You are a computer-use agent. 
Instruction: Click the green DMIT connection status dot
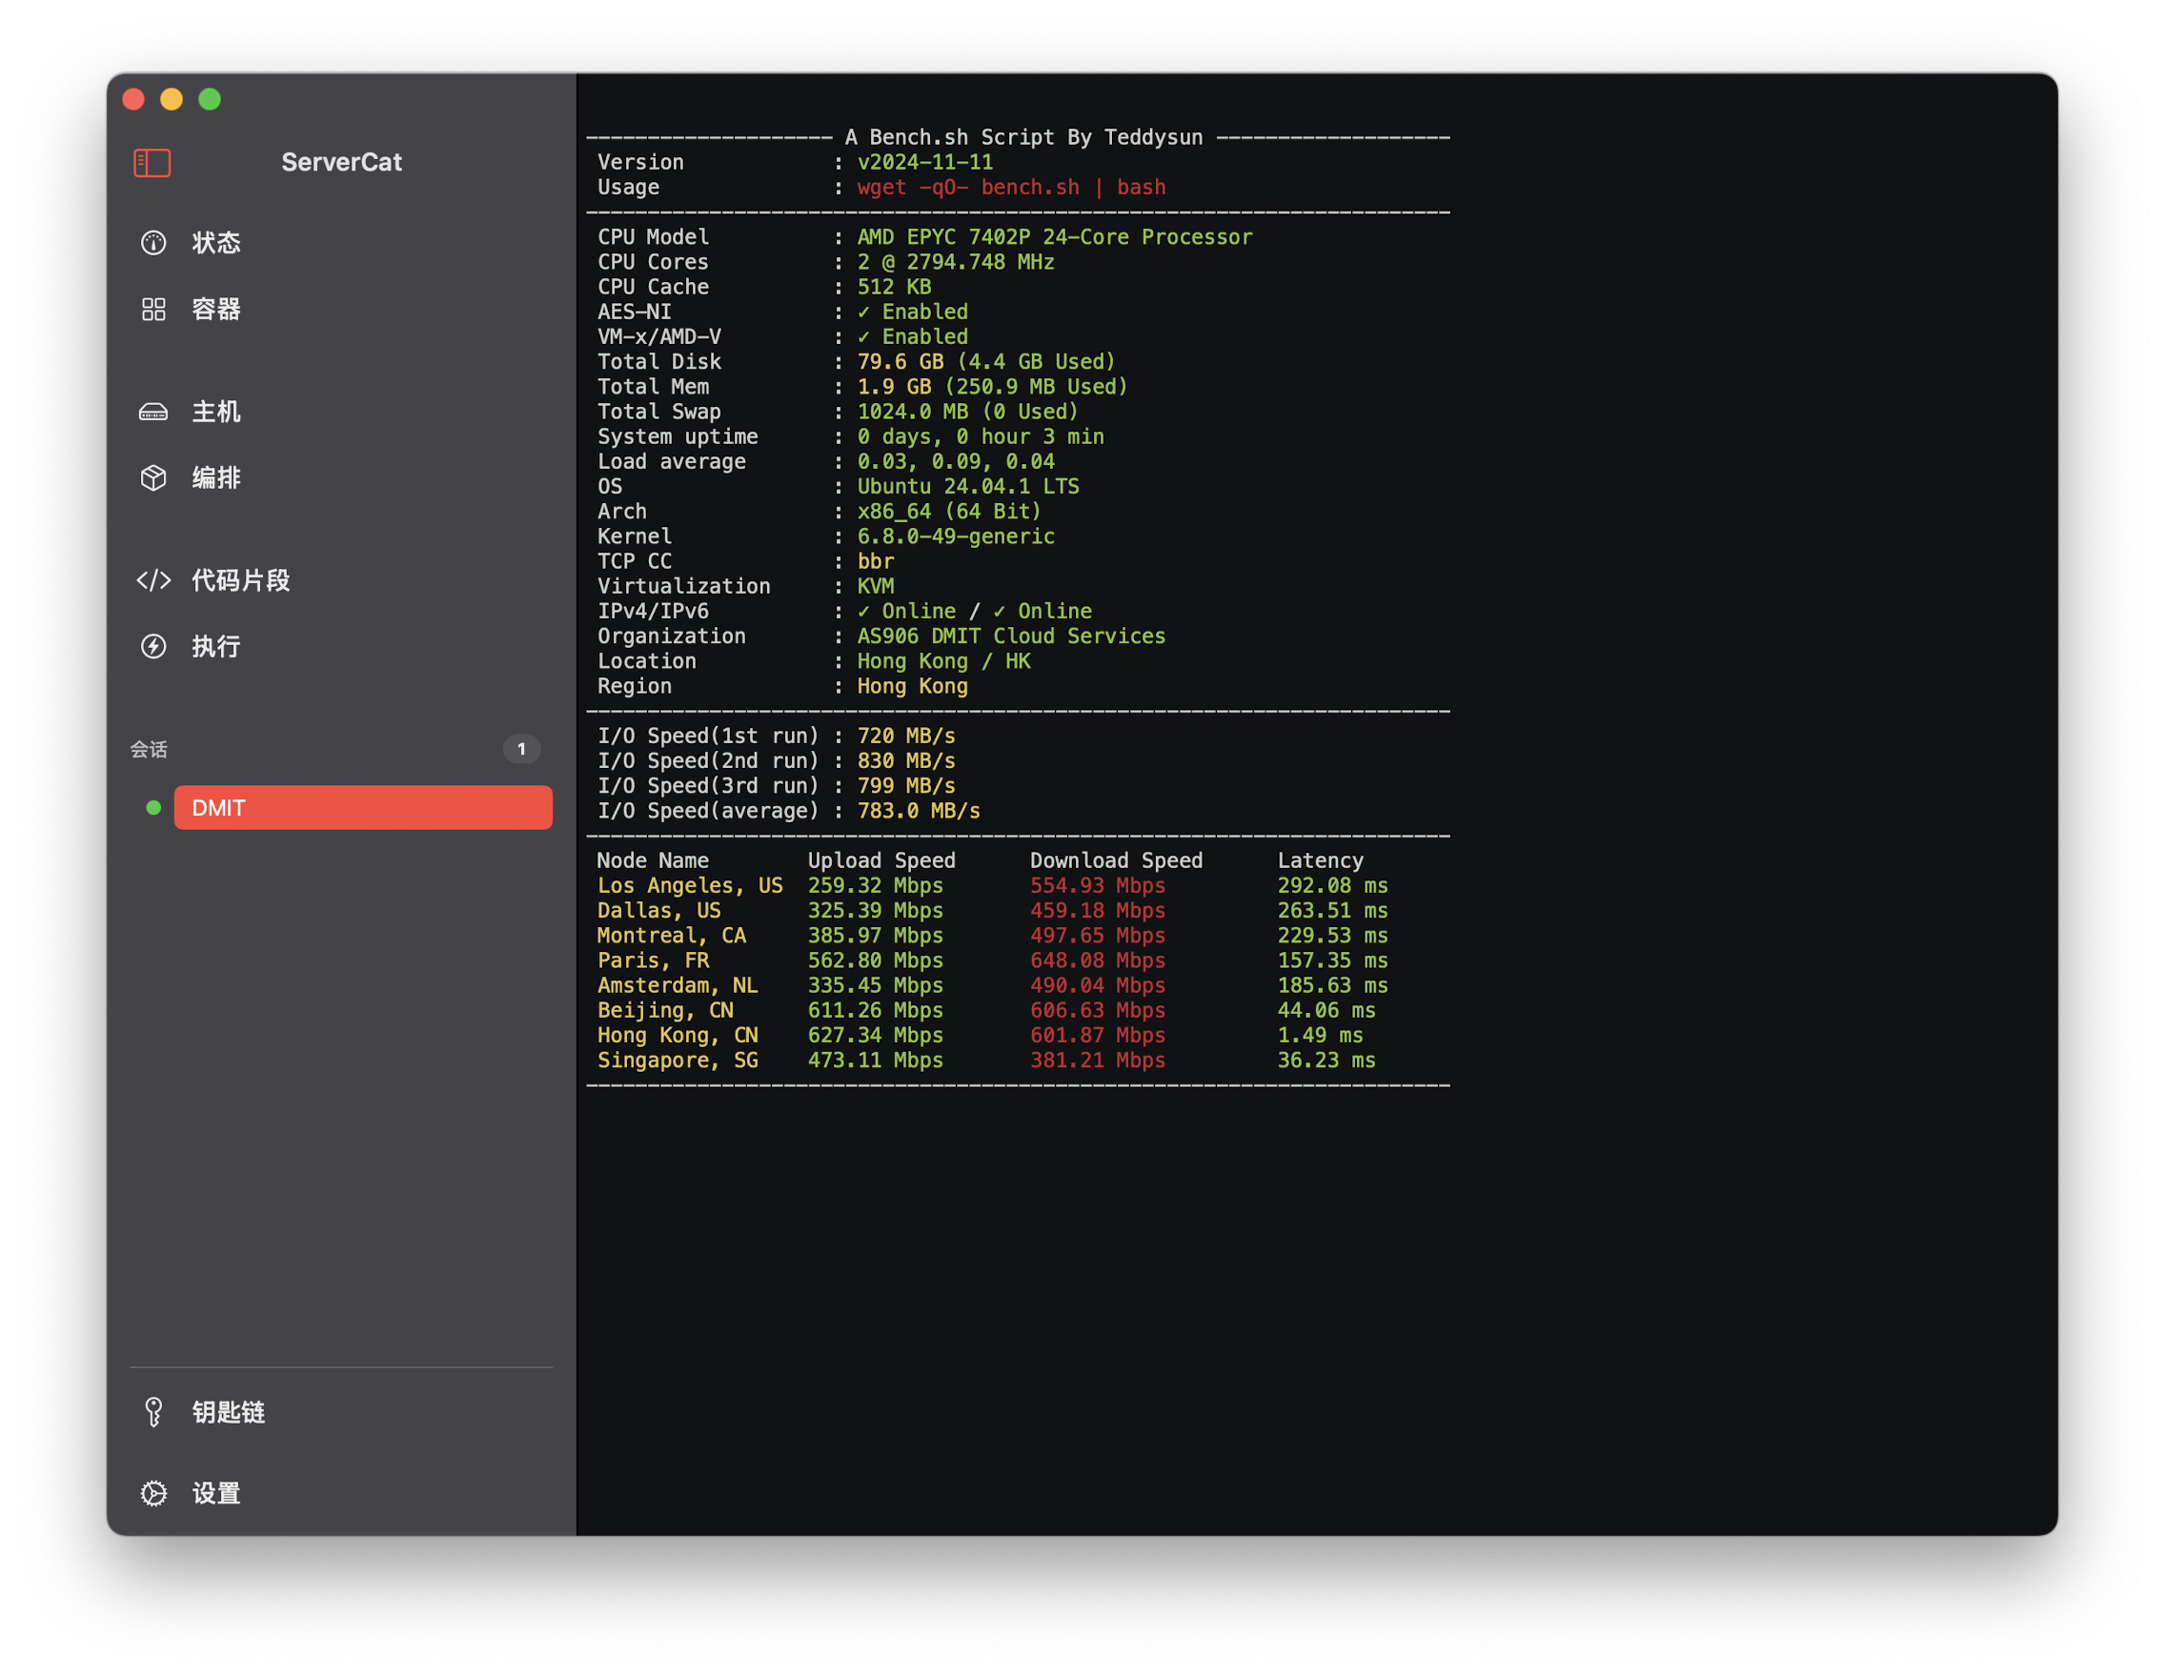(x=153, y=808)
